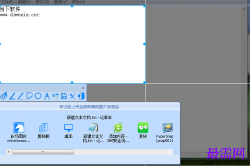Click the text 当下软件 in Notepad
This screenshot has height=166, width=252.
pyautogui.click(x=10, y=9)
